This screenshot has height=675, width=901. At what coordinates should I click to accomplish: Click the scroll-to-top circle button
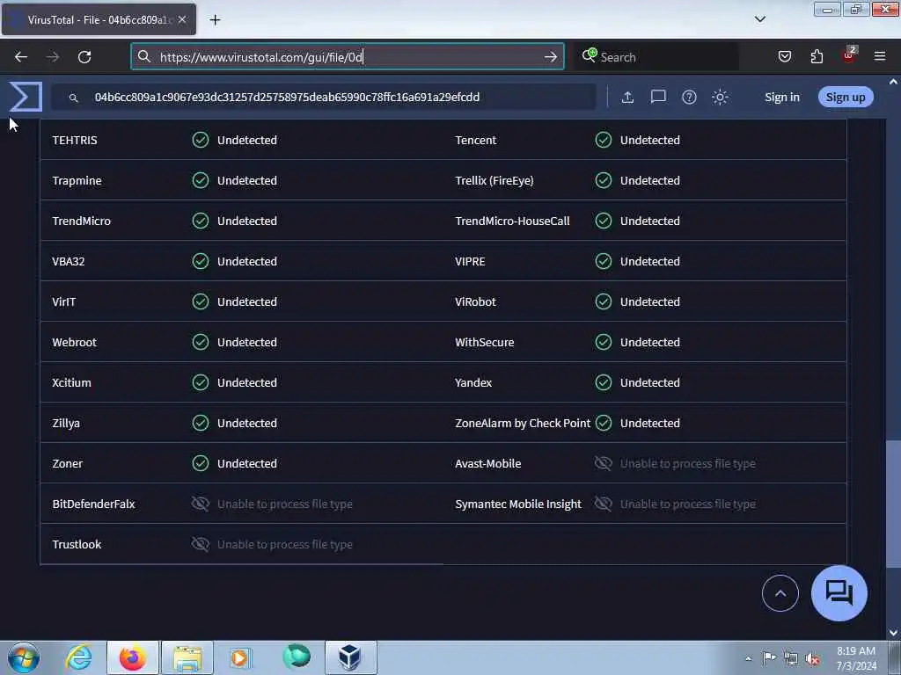[780, 593]
